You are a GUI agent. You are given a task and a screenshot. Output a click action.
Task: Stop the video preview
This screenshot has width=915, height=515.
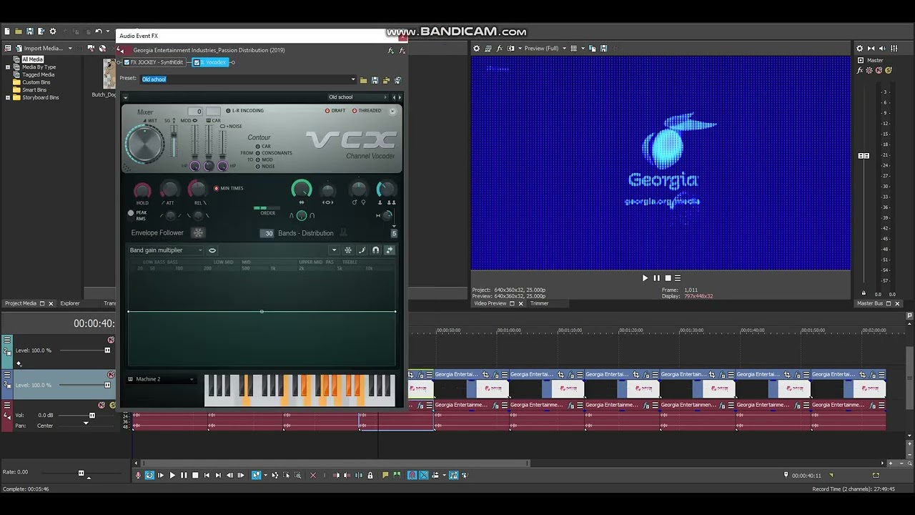pos(668,278)
